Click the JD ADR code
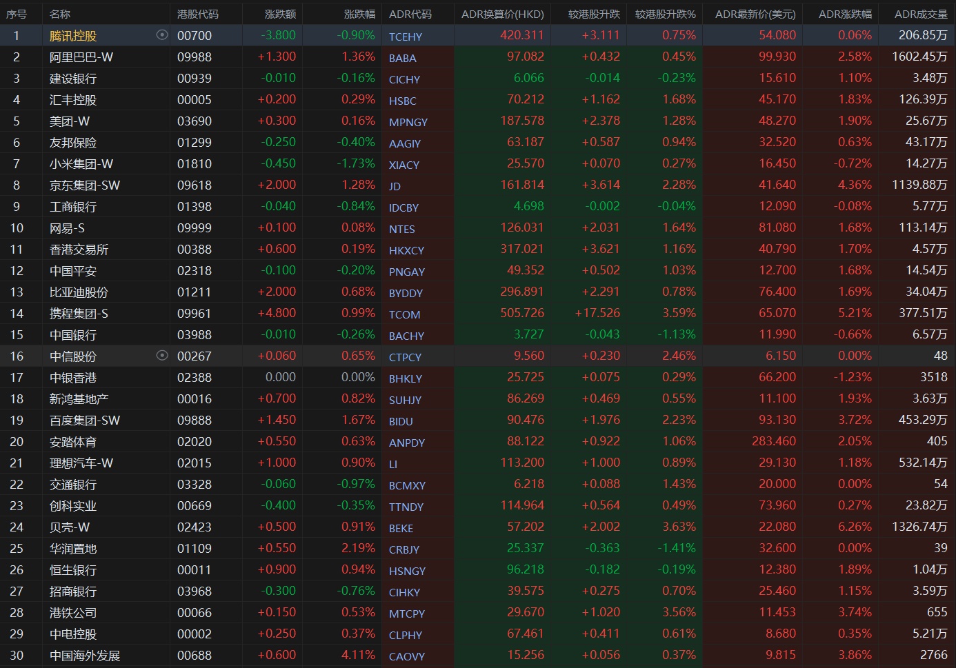This screenshot has width=956, height=668. 395,186
